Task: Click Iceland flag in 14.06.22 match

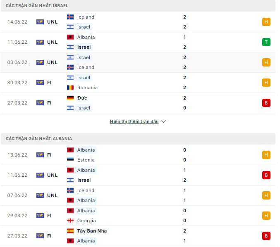Action: click(70, 17)
